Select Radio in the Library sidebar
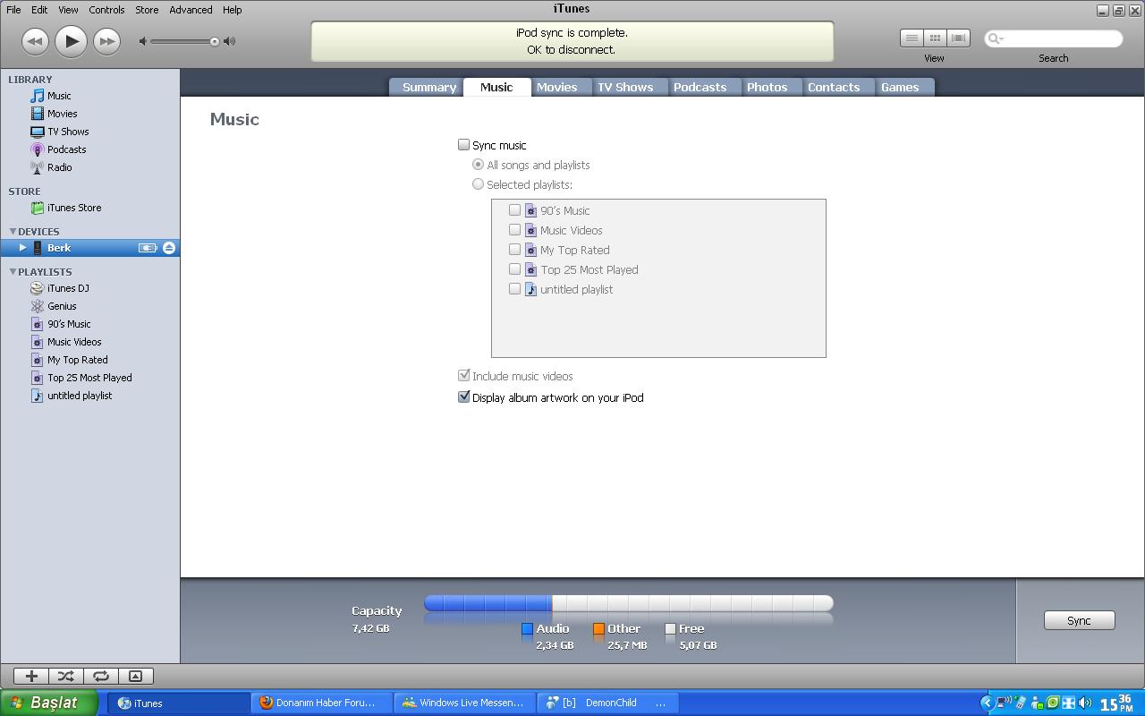1145x716 pixels. 59,167
